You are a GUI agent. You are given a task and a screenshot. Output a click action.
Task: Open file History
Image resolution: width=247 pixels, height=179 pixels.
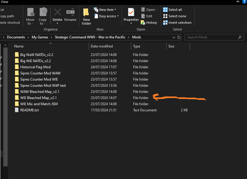pos(149,23)
